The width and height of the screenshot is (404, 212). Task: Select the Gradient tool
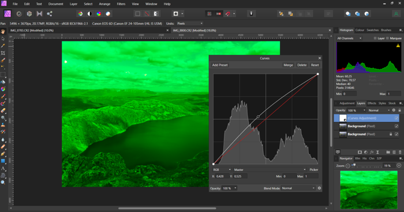pyautogui.click(x=3, y=89)
